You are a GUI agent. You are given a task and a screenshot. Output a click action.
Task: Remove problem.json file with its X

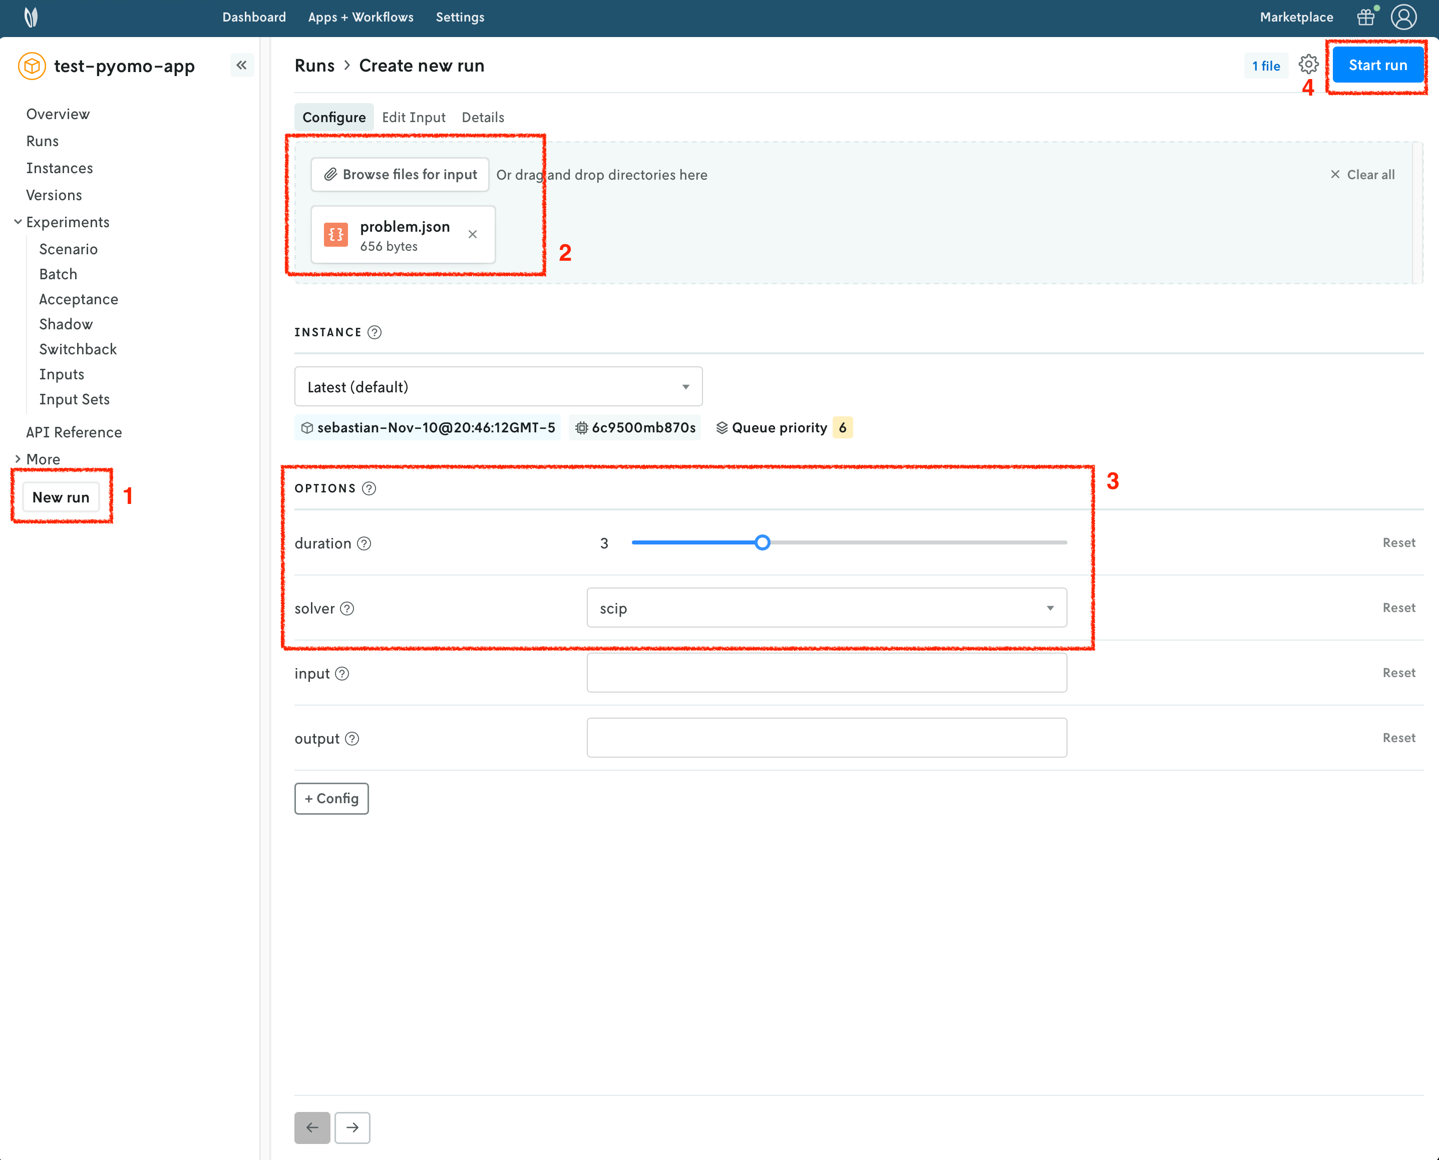click(x=473, y=235)
